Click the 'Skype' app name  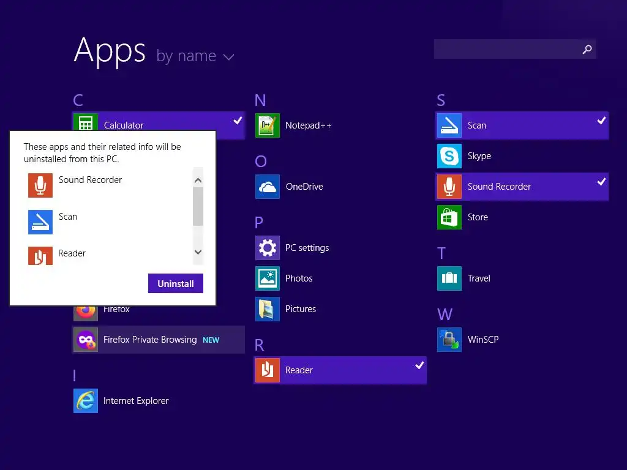[479, 156]
